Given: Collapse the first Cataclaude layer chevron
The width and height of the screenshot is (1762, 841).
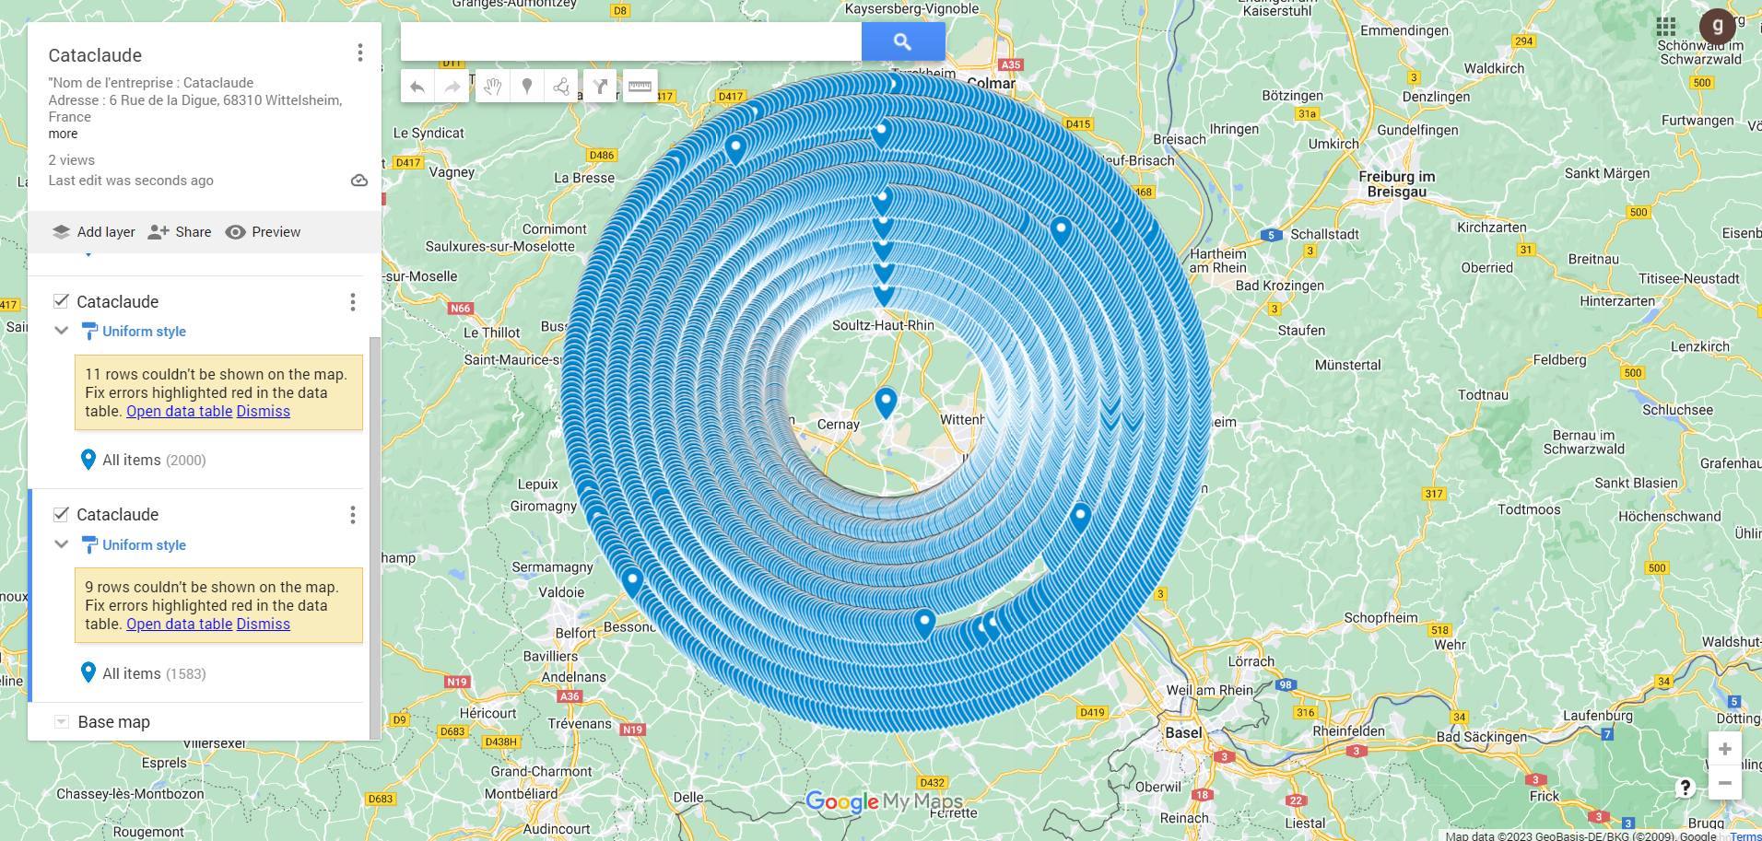Looking at the screenshot, I should coord(62,331).
